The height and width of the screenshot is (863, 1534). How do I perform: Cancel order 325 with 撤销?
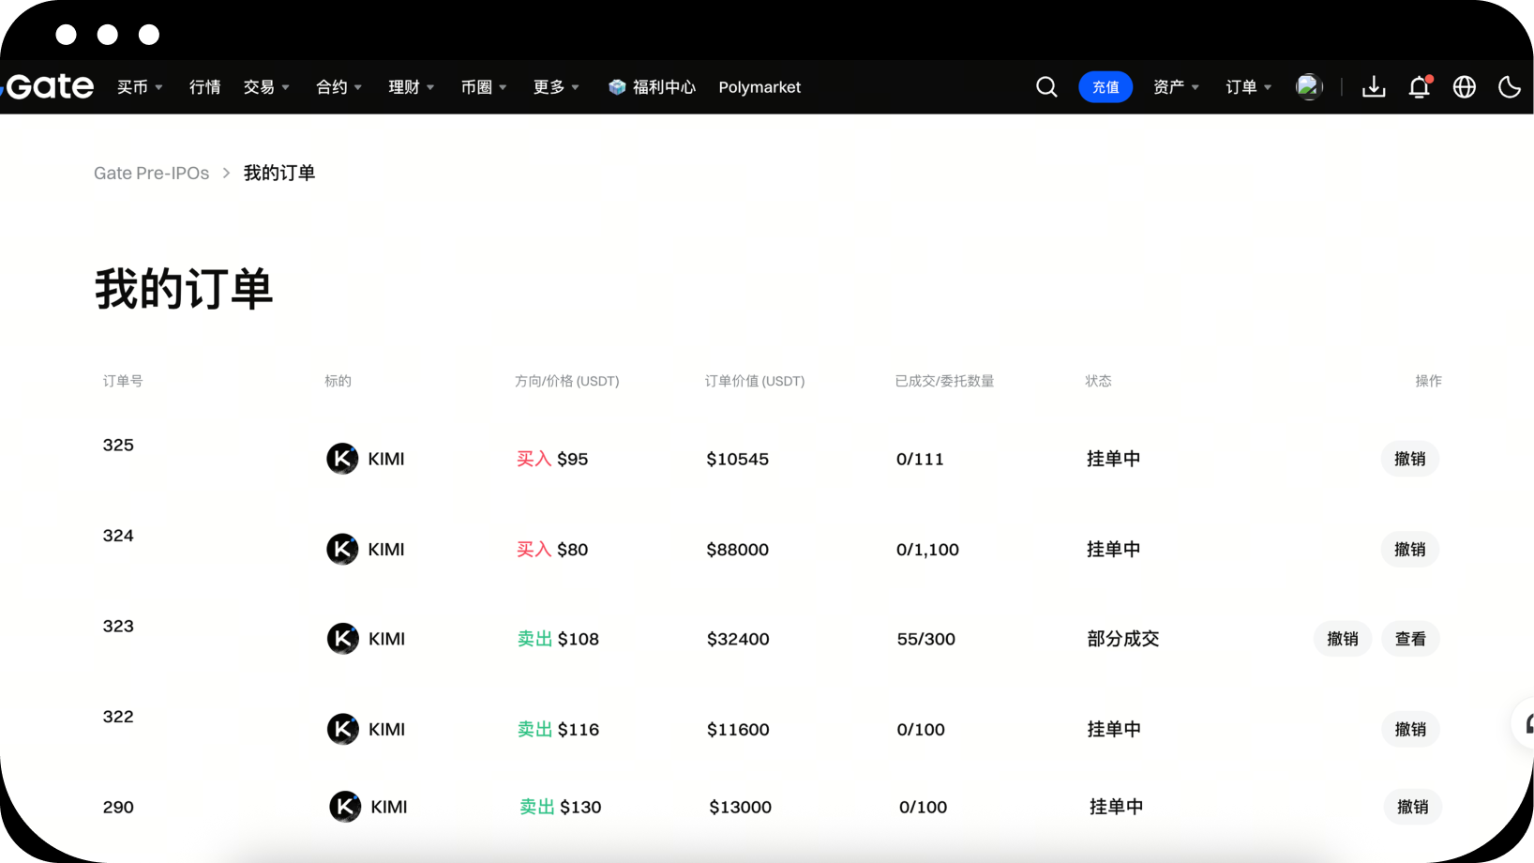pos(1410,459)
